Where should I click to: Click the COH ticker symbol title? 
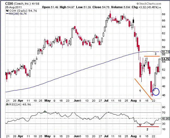pyautogui.click(x=8, y=4)
